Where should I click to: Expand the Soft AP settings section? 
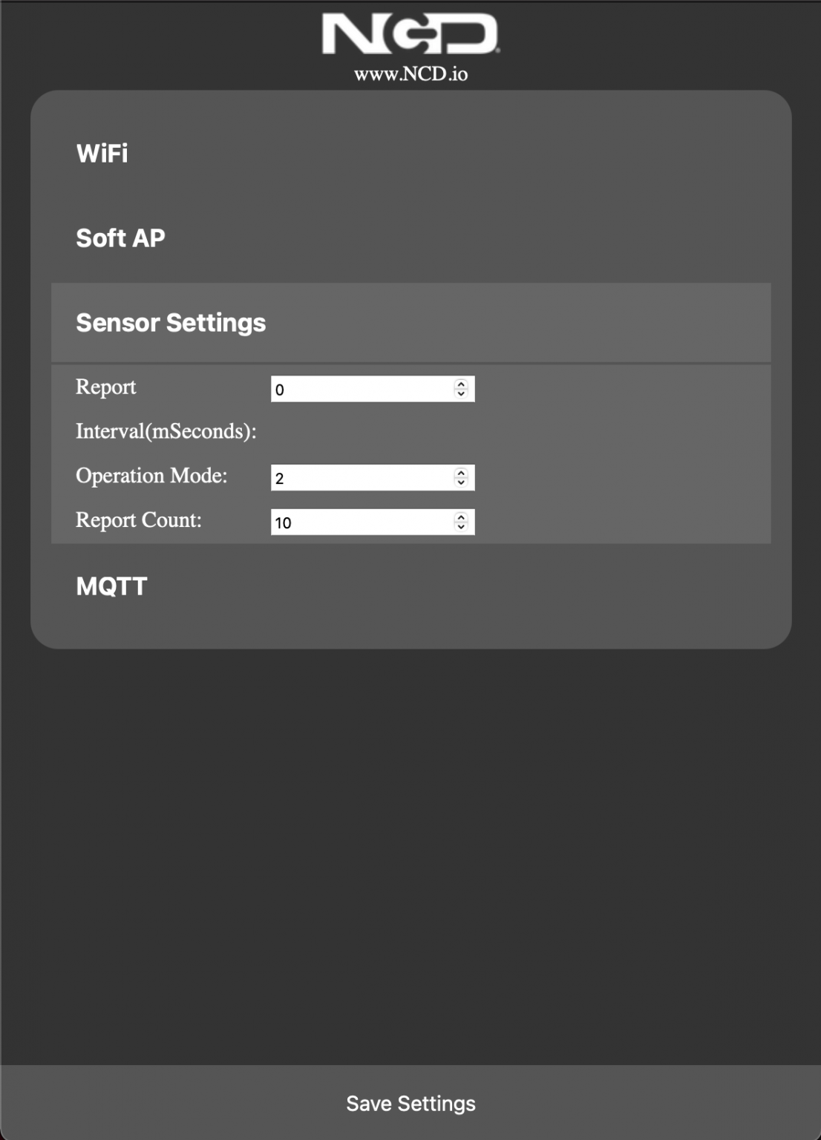tap(121, 237)
